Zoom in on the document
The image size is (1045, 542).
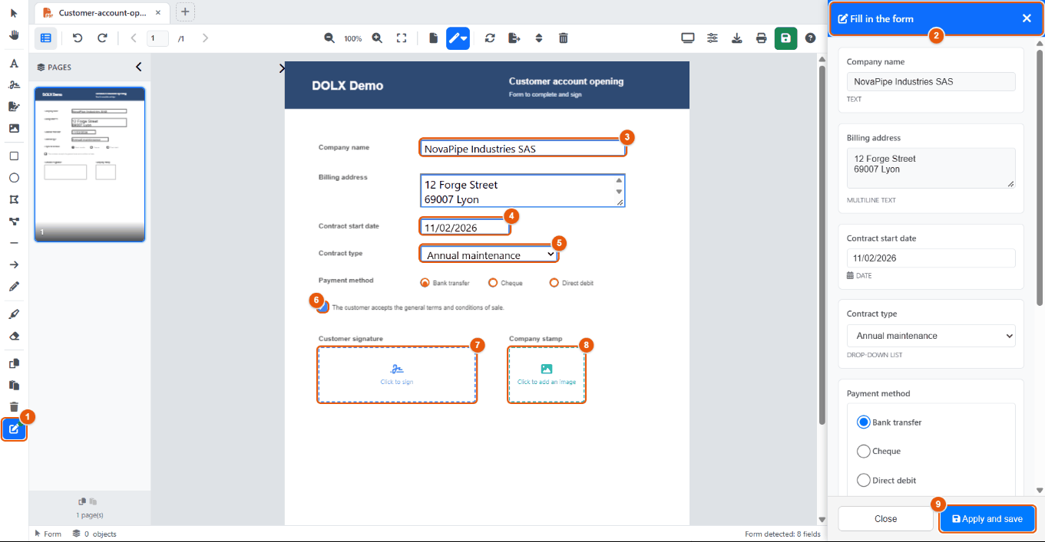(377, 38)
